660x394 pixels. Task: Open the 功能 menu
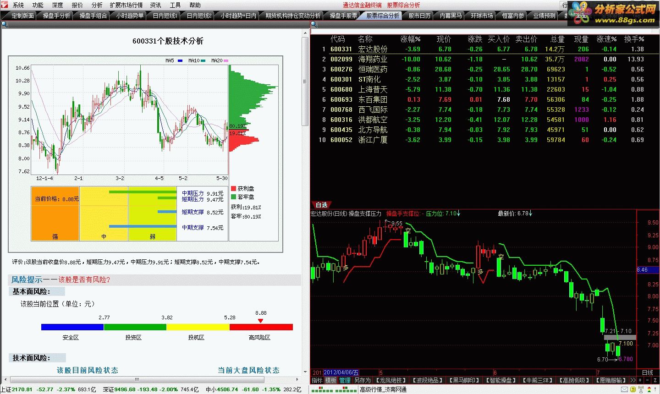[x=38, y=5]
